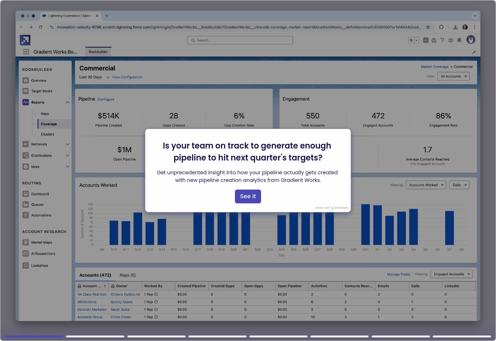Click the Activities column header
Image resolution: width=496 pixels, height=341 pixels.
tap(319, 286)
